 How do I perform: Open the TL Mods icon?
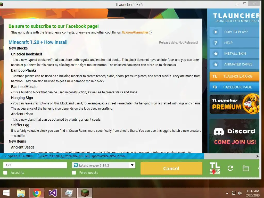point(215,168)
